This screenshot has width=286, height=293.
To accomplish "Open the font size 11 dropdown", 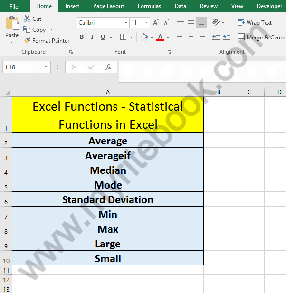I will pos(146,23).
